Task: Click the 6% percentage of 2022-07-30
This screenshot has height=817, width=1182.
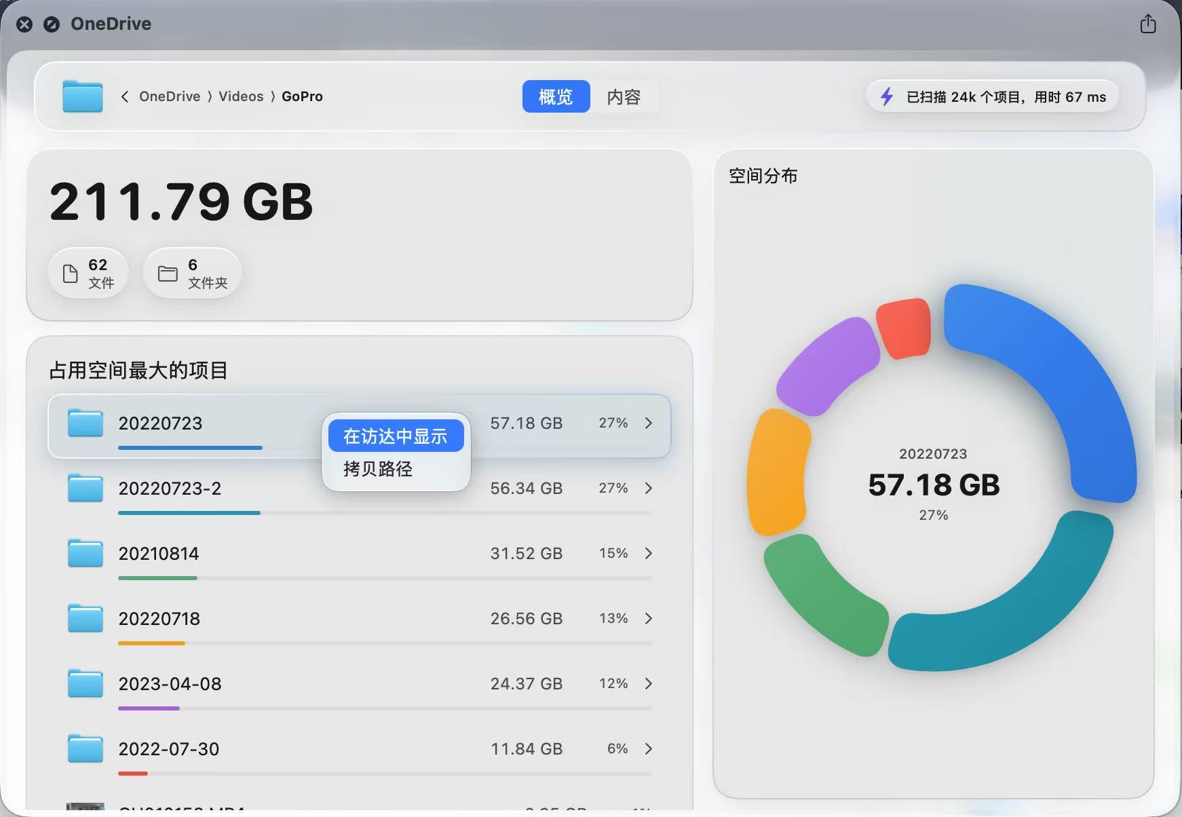Action: point(617,749)
